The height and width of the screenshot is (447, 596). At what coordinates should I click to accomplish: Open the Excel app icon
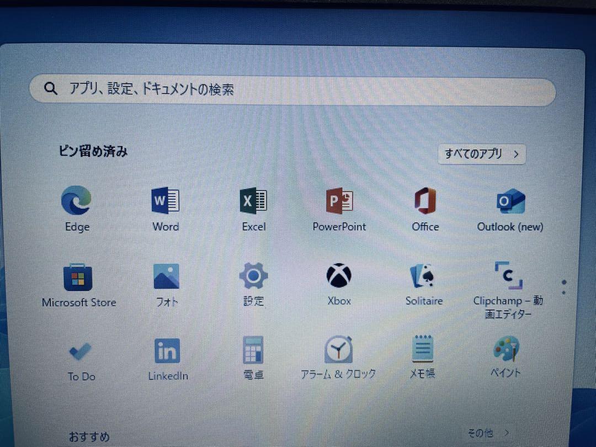253,201
